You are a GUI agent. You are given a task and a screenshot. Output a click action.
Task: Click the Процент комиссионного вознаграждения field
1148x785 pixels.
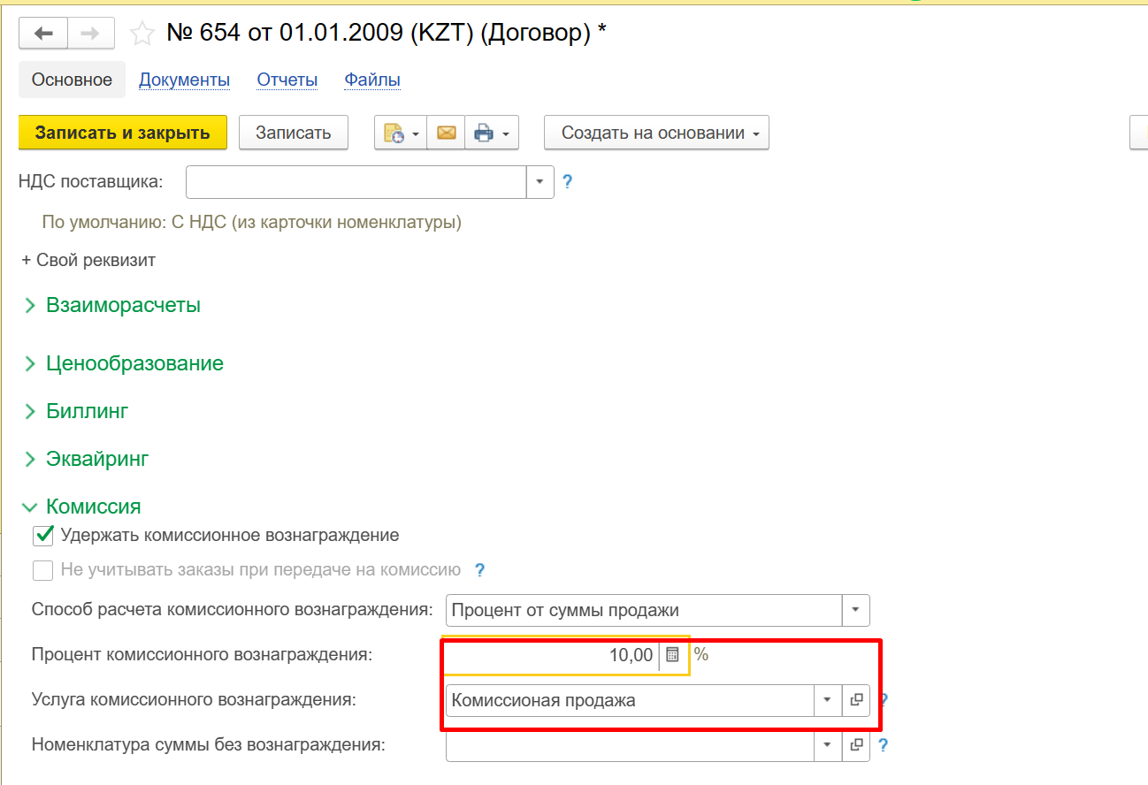pos(552,655)
